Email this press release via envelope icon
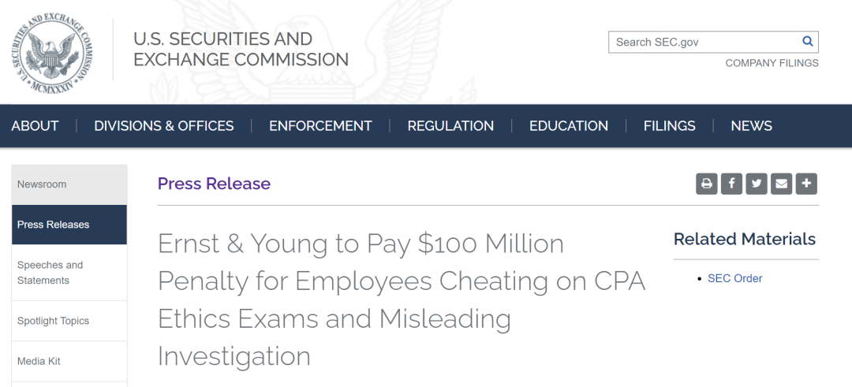This screenshot has height=387, width=852. pyautogui.click(x=781, y=184)
